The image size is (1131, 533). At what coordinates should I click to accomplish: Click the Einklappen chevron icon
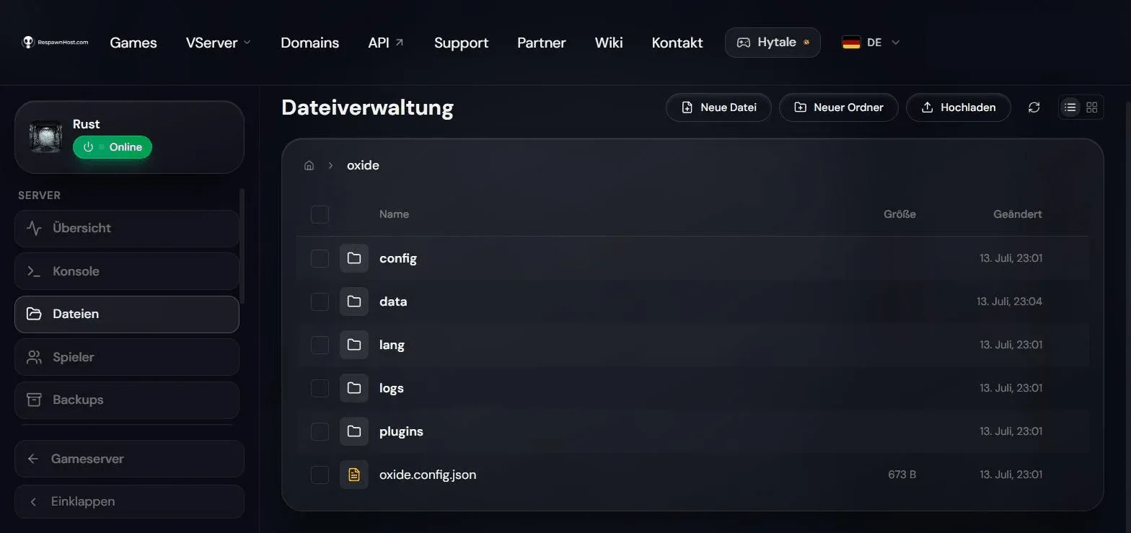[x=33, y=501]
